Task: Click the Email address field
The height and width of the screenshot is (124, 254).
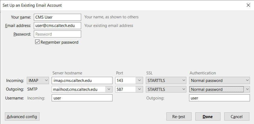Action: [57, 26]
